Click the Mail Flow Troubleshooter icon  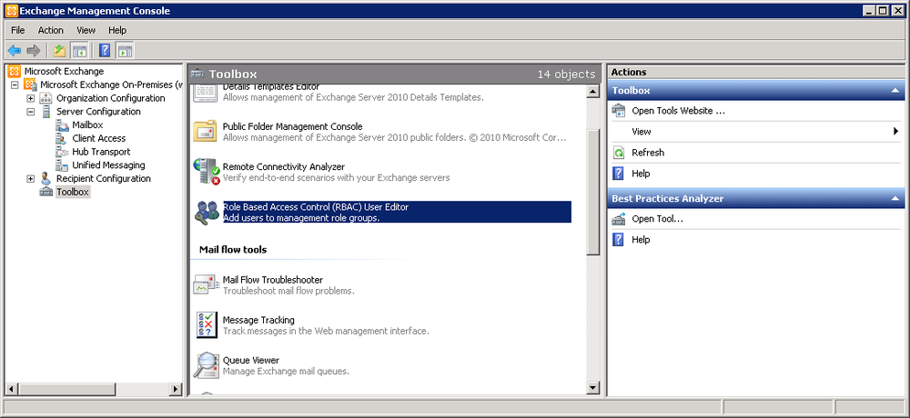[206, 285]
